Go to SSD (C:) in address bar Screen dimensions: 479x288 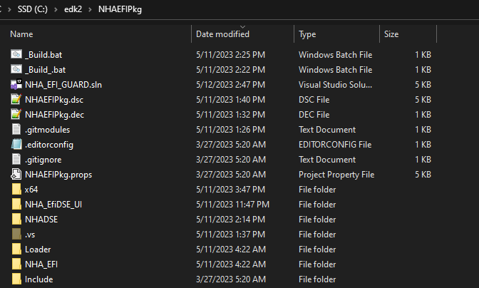point(33,9)
